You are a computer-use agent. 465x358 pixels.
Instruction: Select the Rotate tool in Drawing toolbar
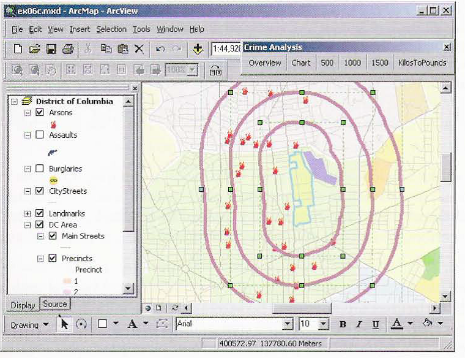point(81,324)
